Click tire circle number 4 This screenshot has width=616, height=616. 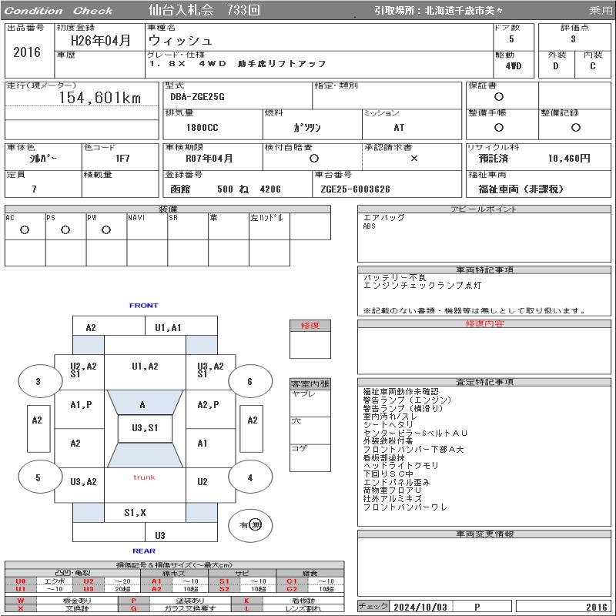[250, 477]
